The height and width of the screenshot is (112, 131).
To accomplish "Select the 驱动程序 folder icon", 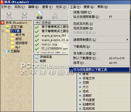I will click(x=12, y=43).
